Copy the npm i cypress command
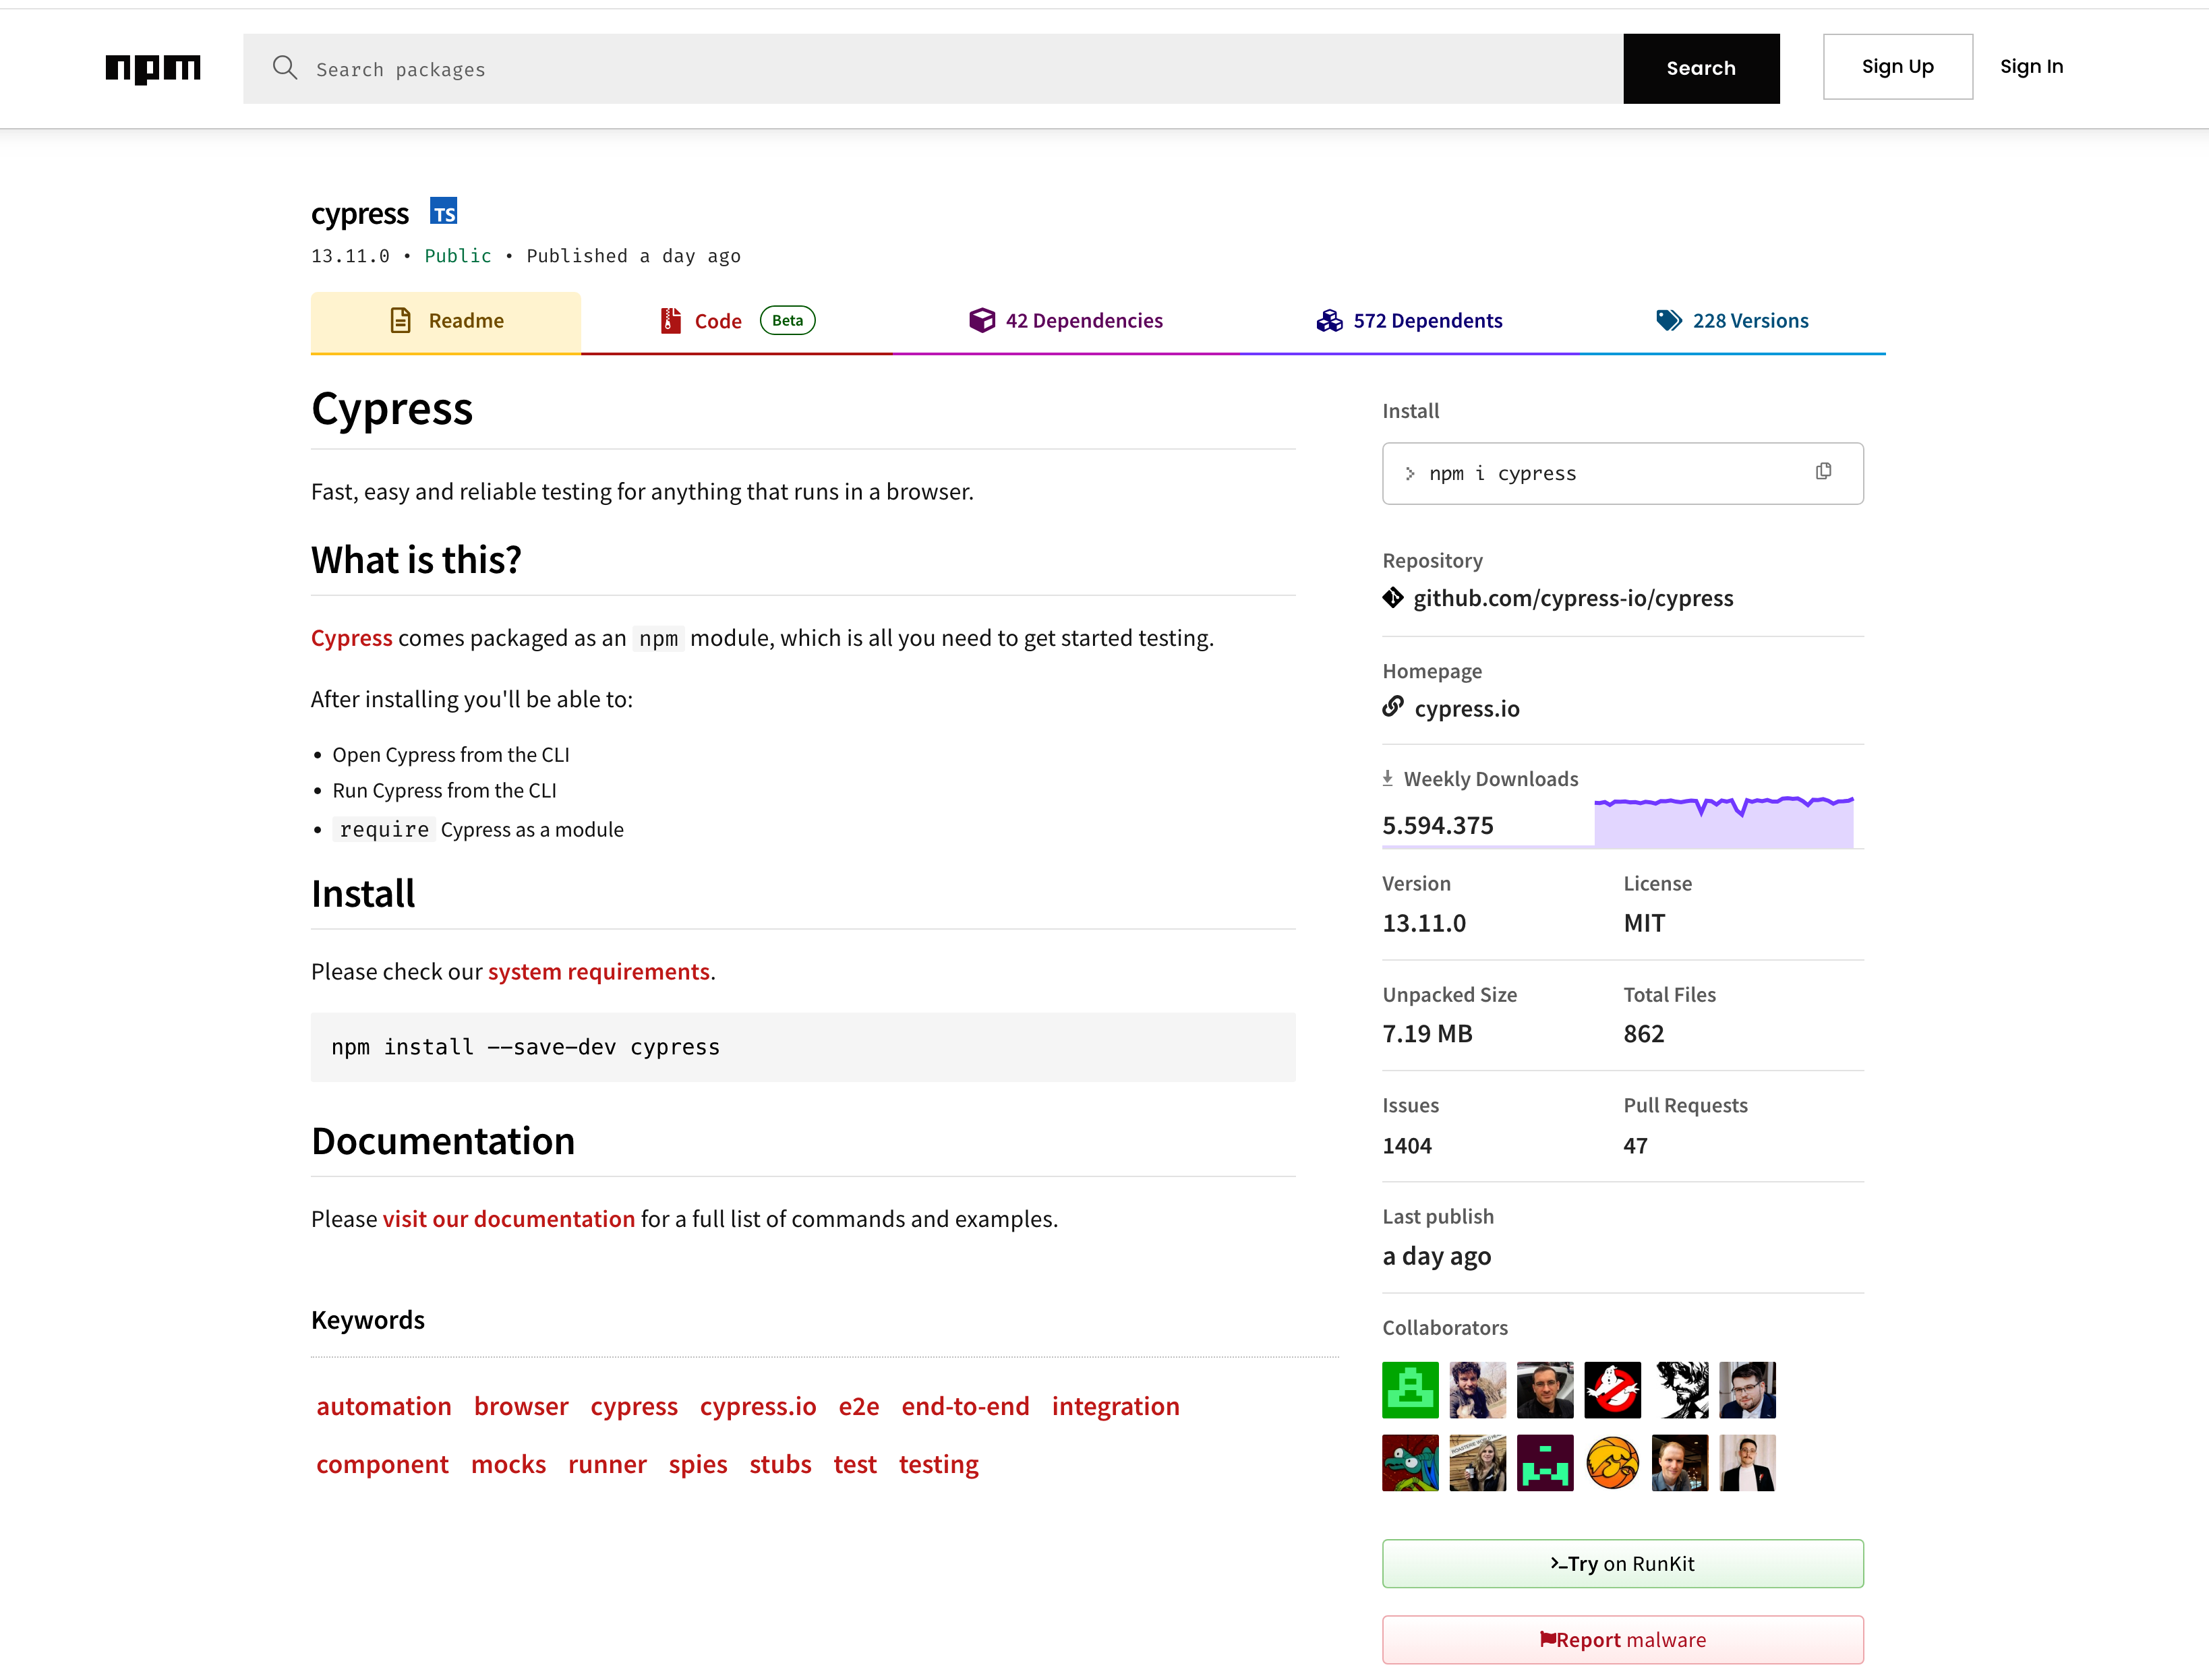The width and height of the screenshot is (2209, 1680). 1823,472
